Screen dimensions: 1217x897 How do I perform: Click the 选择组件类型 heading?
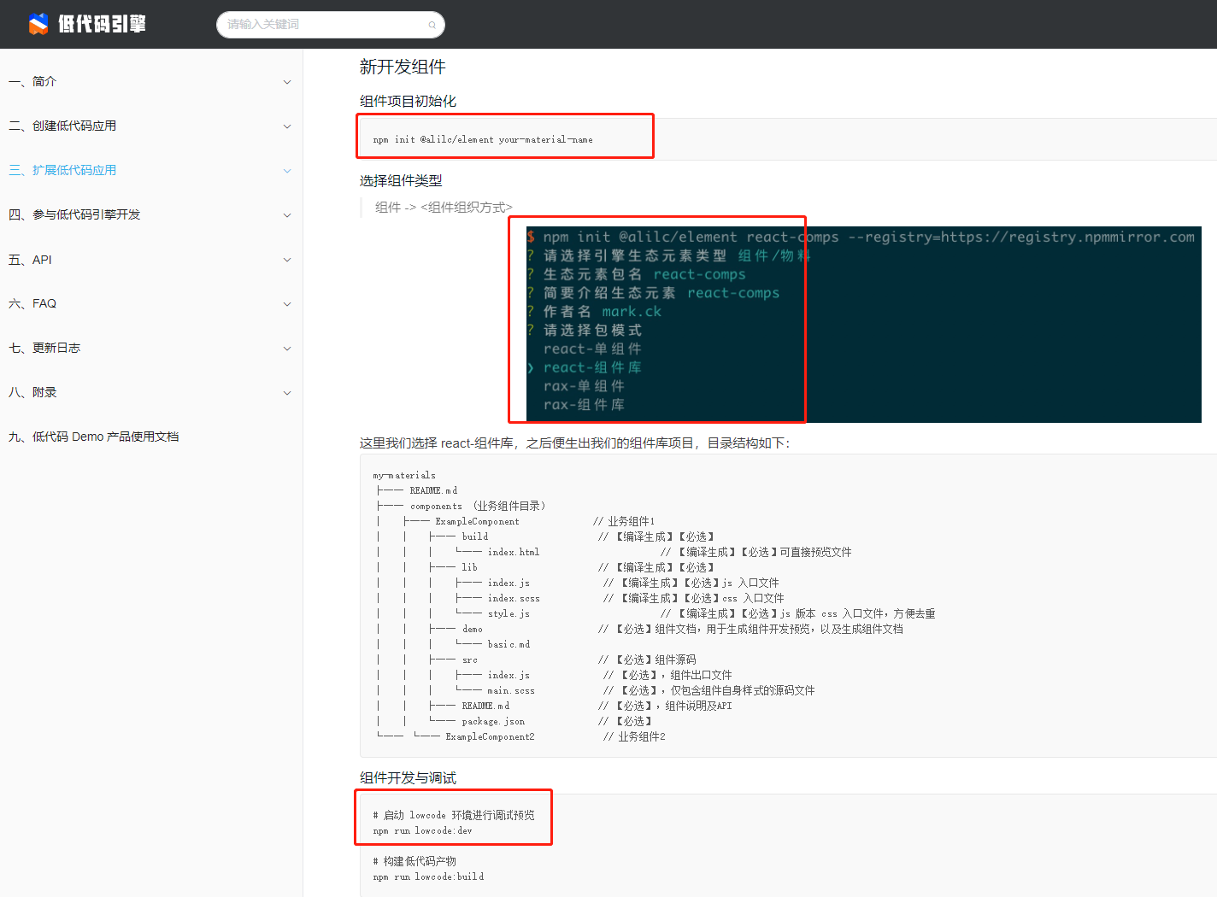coord(401,180)
